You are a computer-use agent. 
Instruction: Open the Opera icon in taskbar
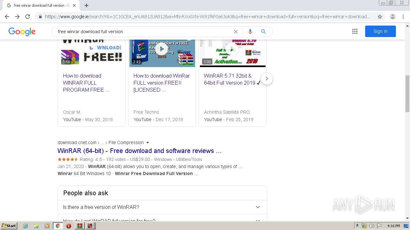(x=69, y=226)
